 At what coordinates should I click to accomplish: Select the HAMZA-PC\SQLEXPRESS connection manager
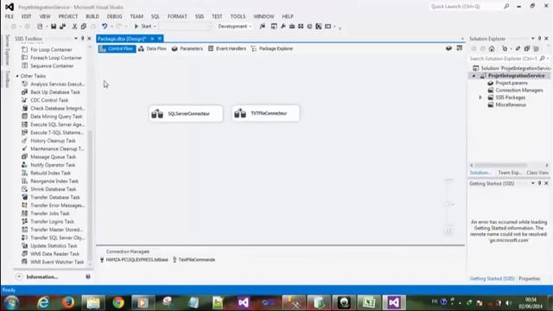135,259
